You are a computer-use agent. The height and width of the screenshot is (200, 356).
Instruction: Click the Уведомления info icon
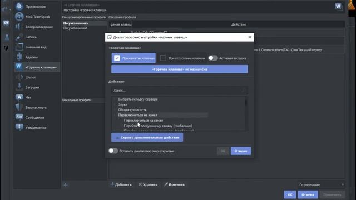point(19,127)
